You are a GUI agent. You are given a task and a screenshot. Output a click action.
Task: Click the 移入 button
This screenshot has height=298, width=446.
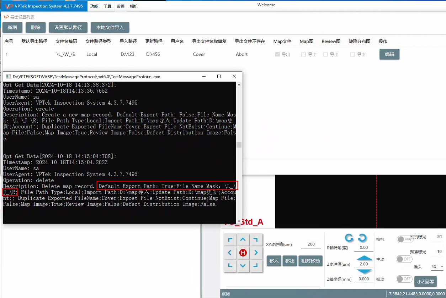[x=274, y=261]
